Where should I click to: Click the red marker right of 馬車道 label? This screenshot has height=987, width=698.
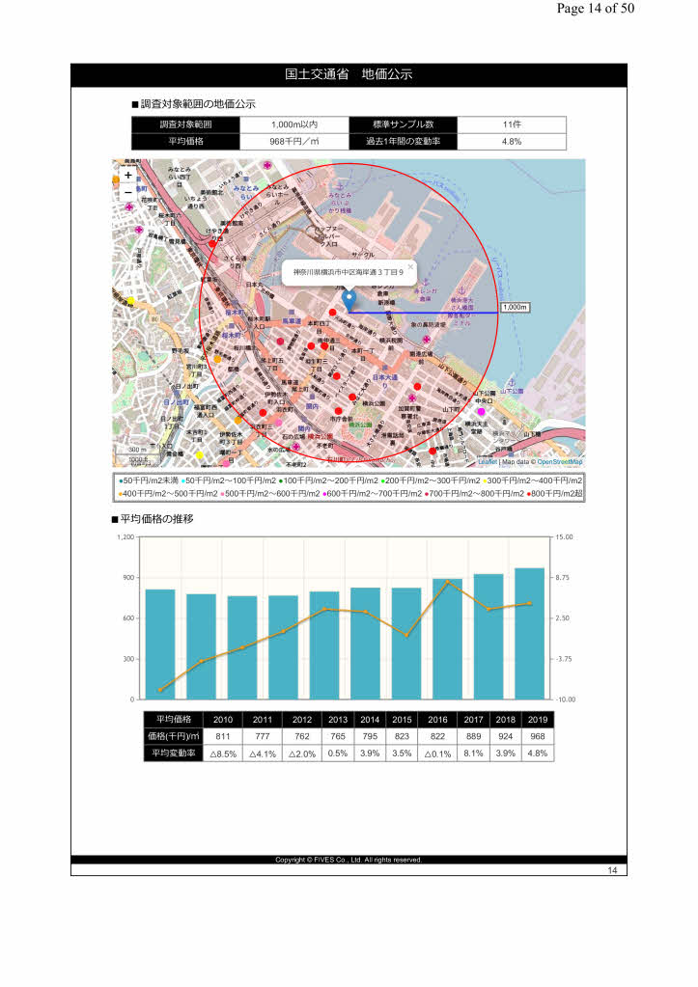[333, 314]
